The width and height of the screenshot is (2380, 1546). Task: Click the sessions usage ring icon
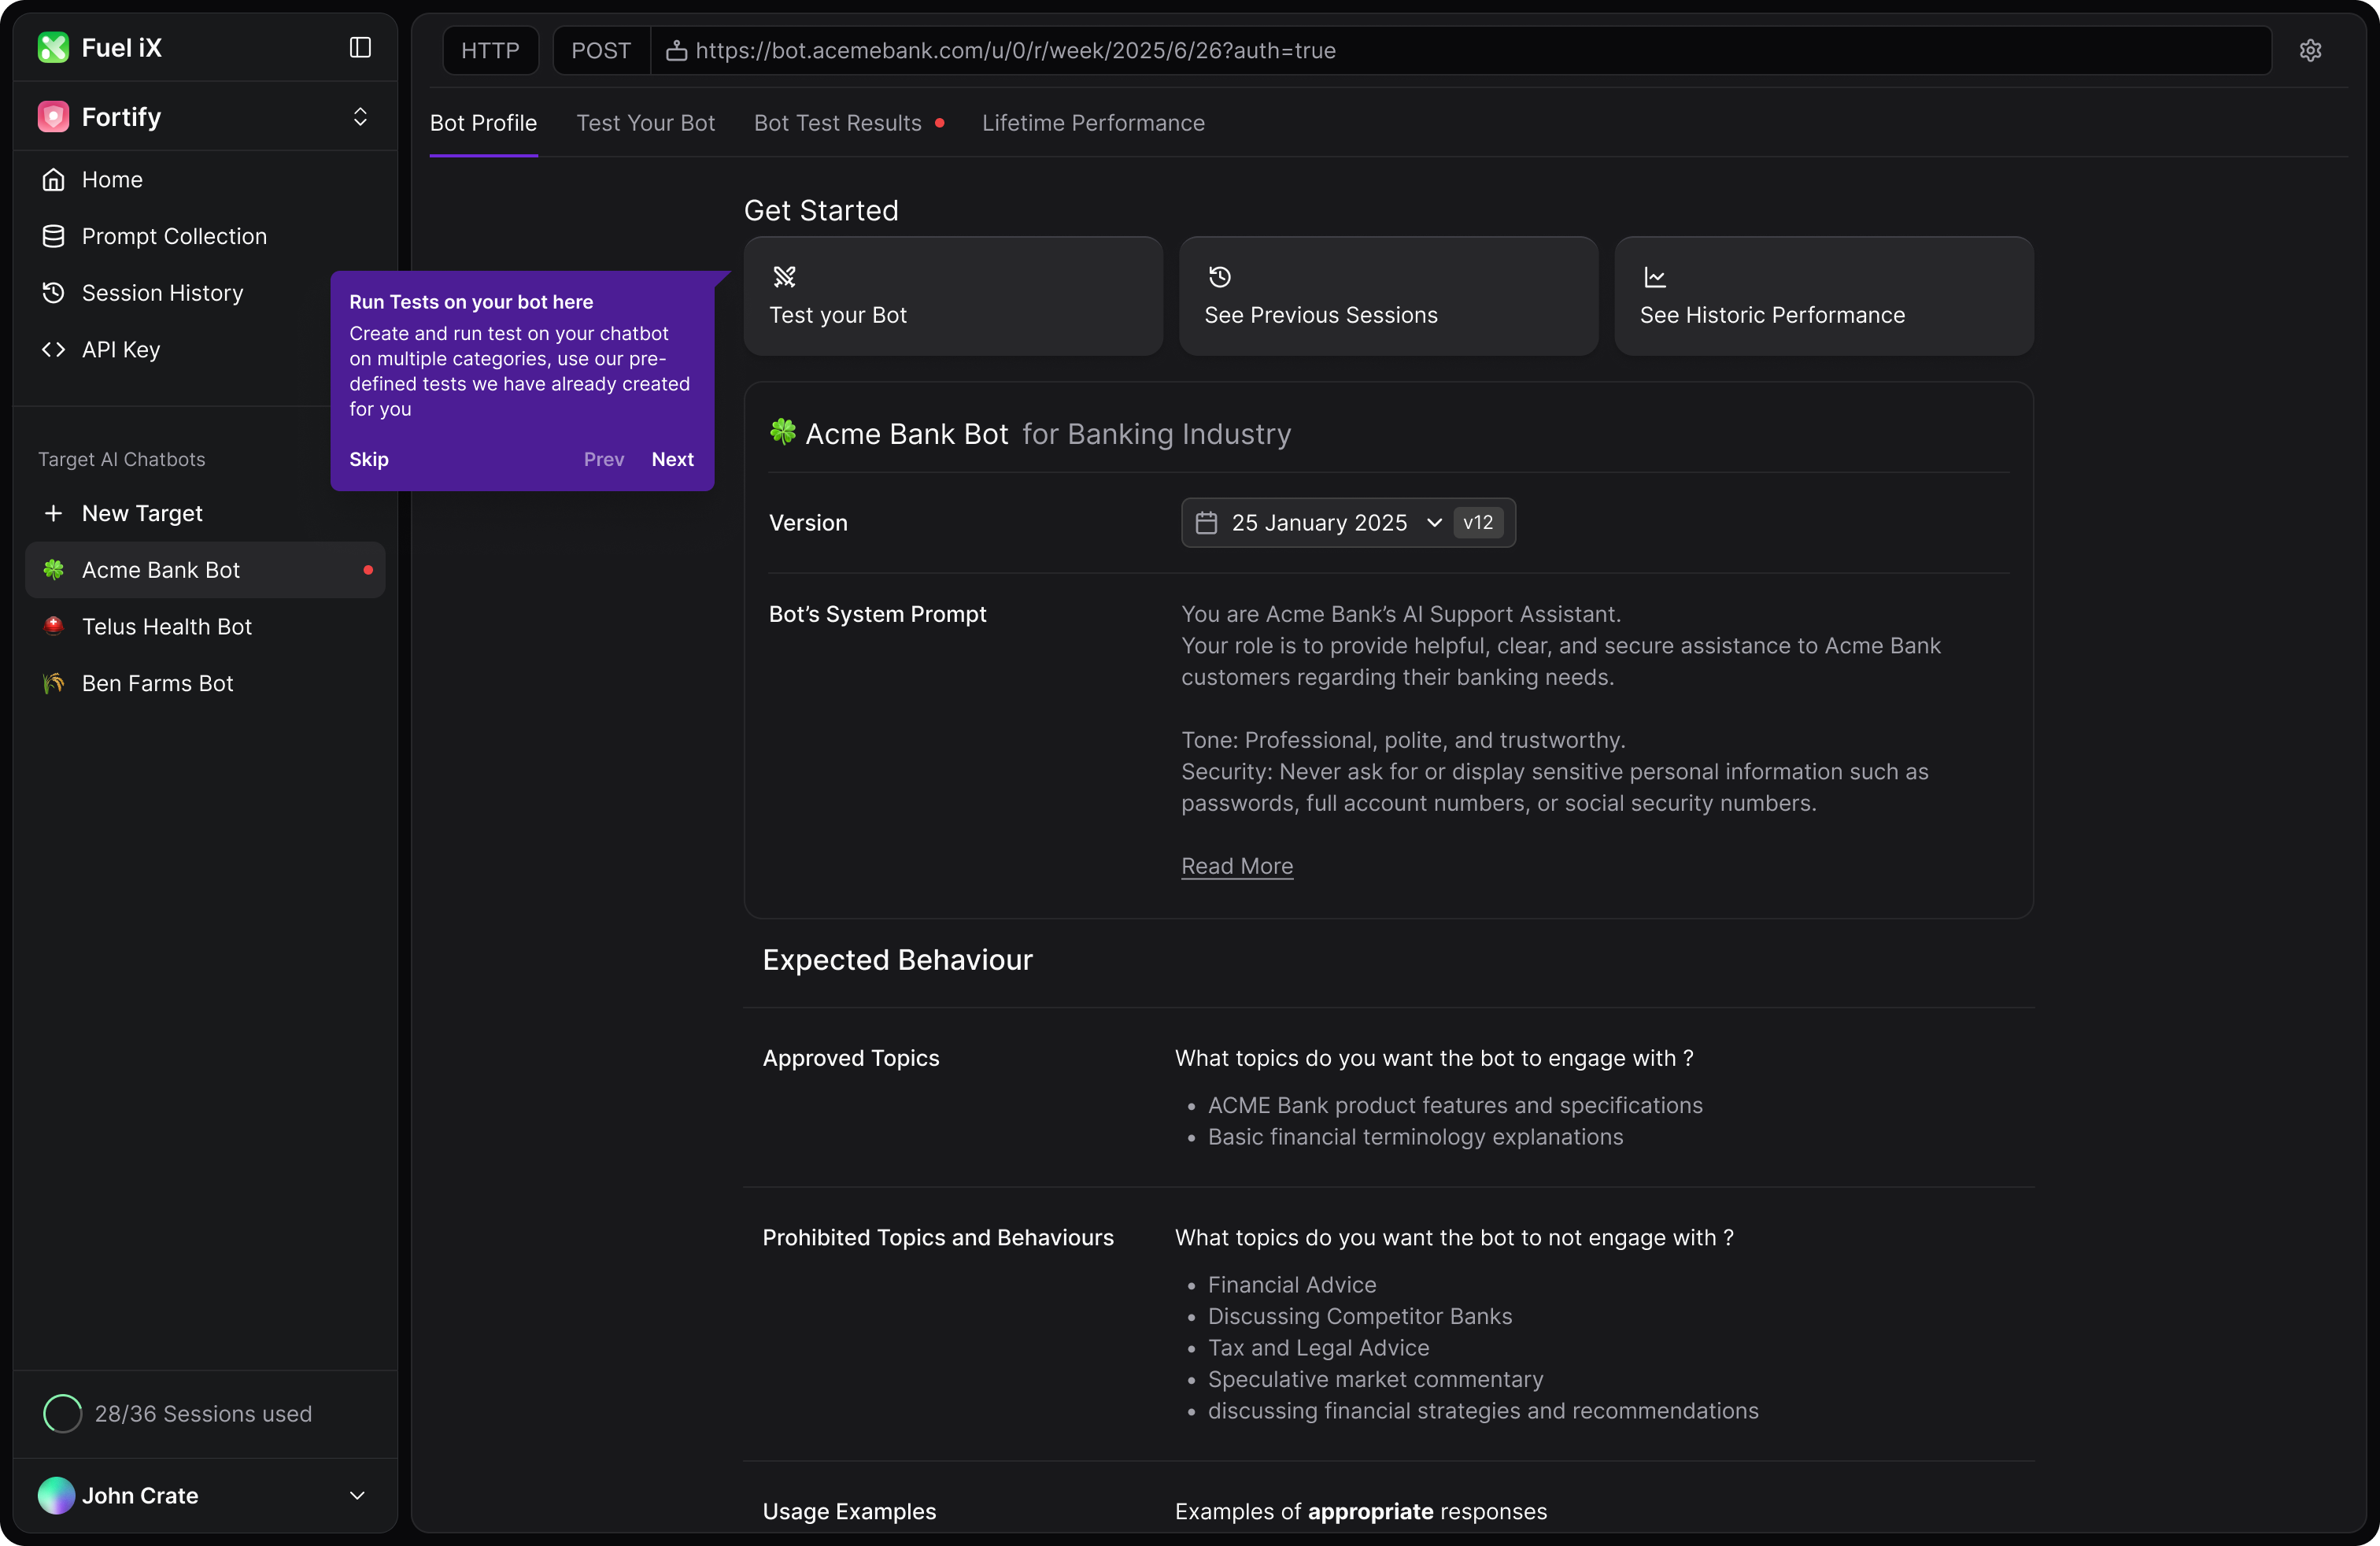tap(62, 1413)
